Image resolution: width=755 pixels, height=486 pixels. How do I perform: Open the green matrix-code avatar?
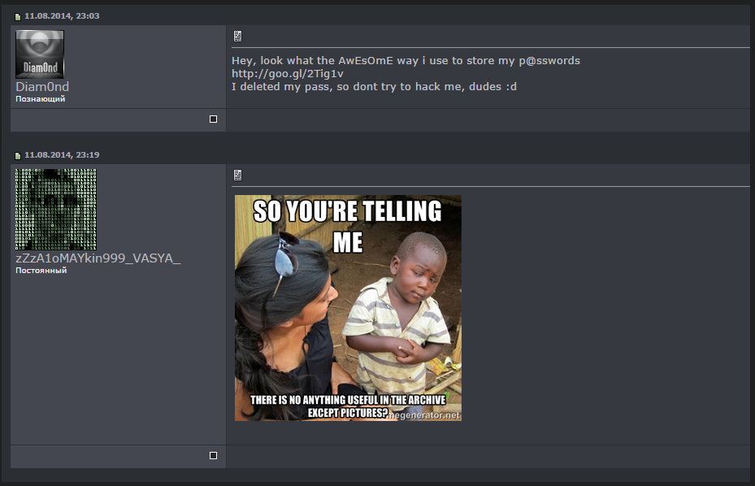56,209
